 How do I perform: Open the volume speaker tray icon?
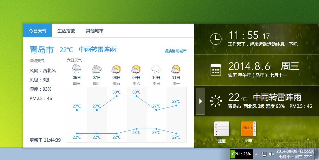click(271, 154)
